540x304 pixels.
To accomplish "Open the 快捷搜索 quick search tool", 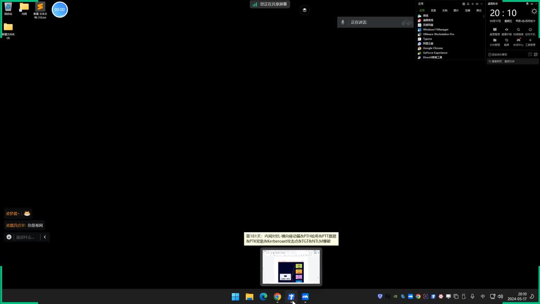I will point(518,32).
